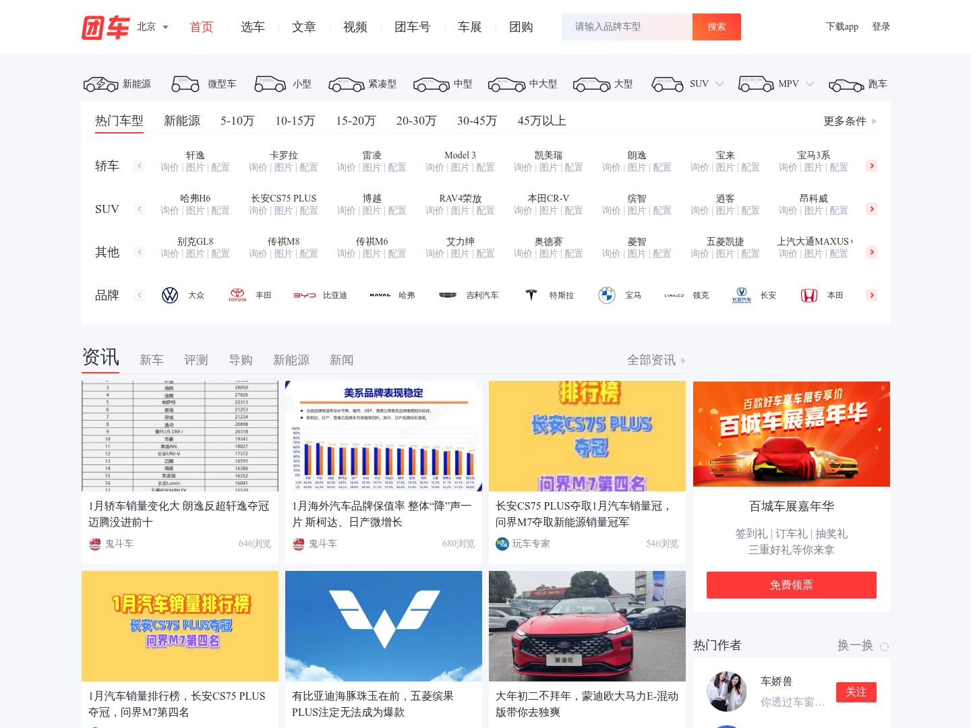Select the 紧凑型 car type icon

346,84
